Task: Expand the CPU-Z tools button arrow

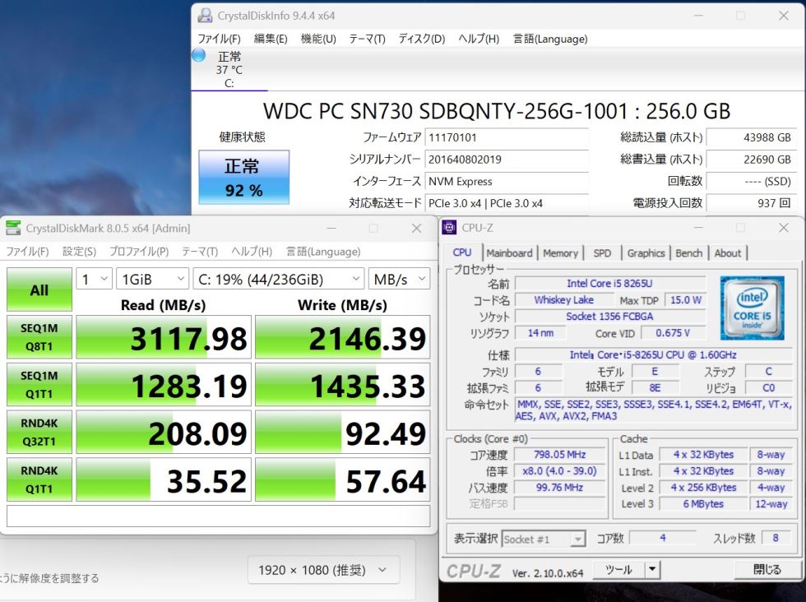Action: [x=652, y=570]
